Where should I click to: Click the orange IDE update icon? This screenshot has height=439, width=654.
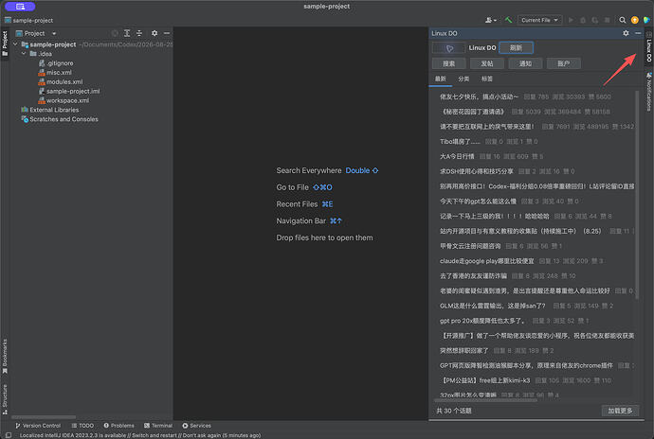click(634, 20)
